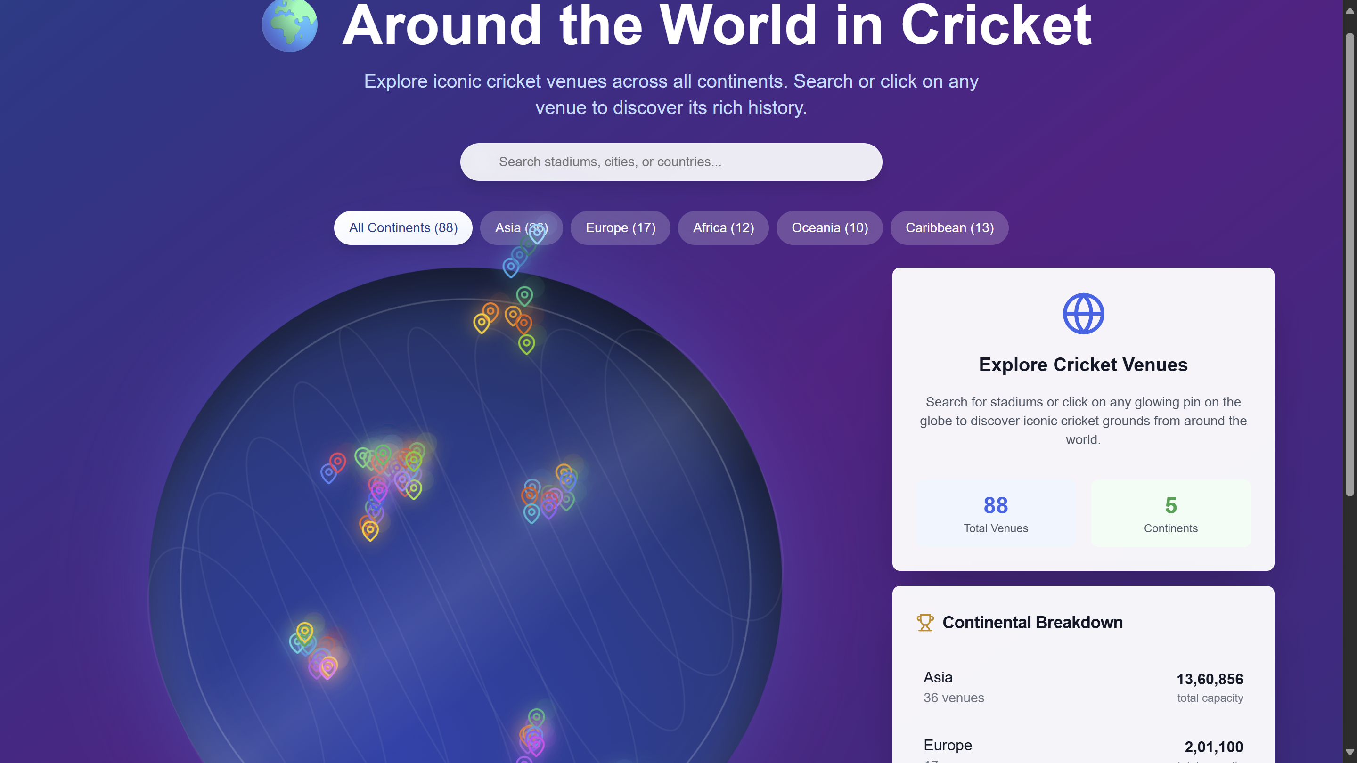
Task: Filter by Oceania (10)
Action: tap(829, 228)
